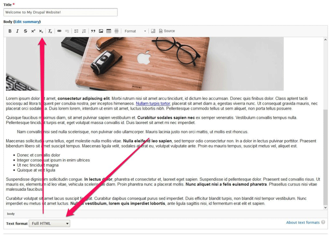331x238 pixels.
Task: Apply block quote formatting
Action: coord(93,31)
